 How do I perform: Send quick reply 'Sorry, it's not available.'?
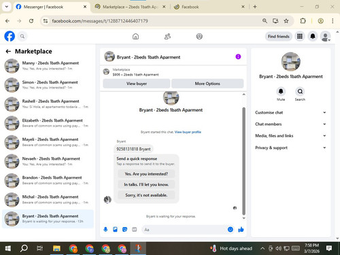point(146,195)
